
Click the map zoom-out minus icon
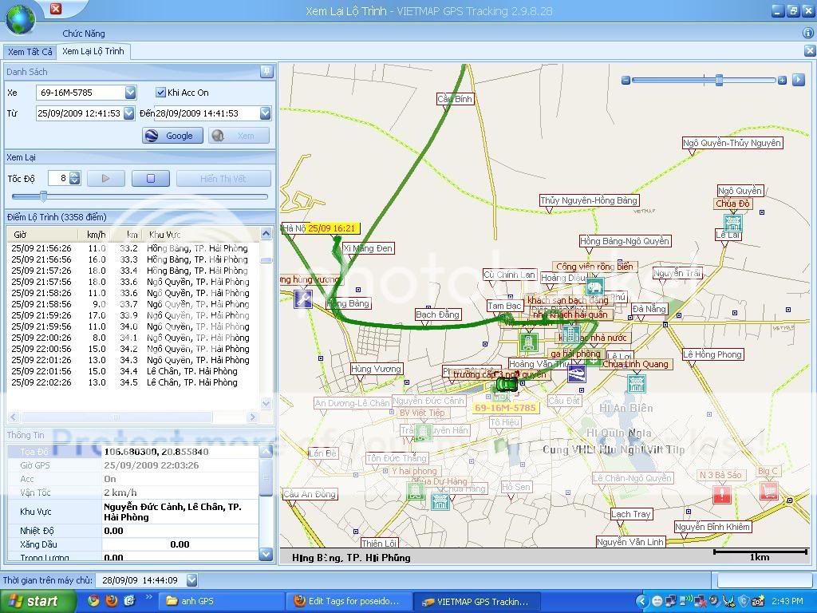click(x=626, y=81)
